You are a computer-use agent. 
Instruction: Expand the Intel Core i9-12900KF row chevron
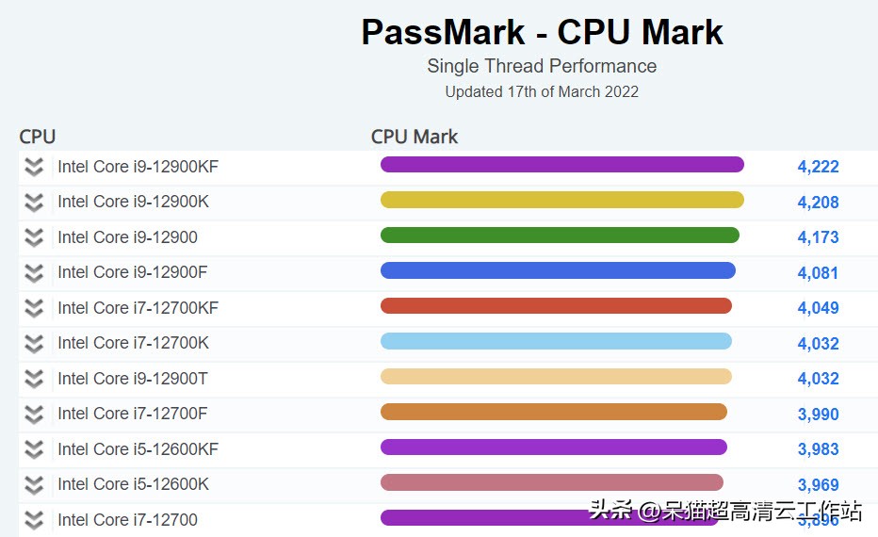click(34, 167)
